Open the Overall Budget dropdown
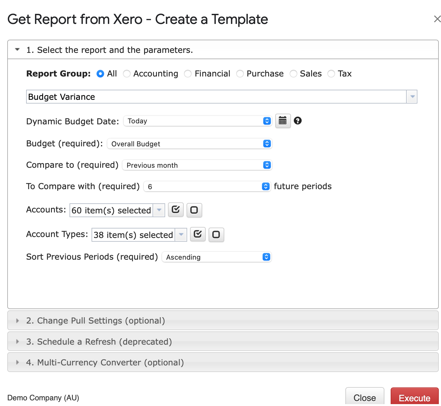The image size is (441, 406). 190,144
